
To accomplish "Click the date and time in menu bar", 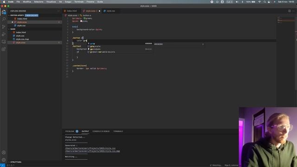I will click(x=286, y=2).
